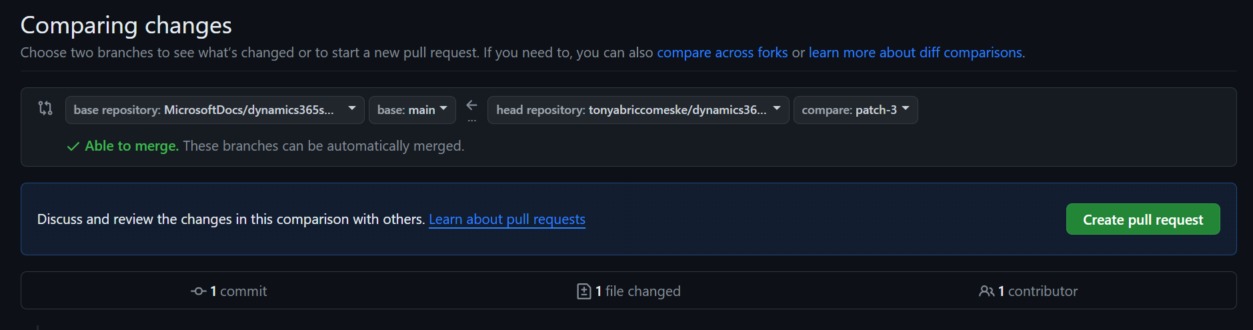Click the Create pull request button

(x=1143, y=219)
